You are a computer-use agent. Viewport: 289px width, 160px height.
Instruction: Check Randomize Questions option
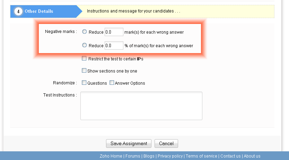tap(84, 83)
